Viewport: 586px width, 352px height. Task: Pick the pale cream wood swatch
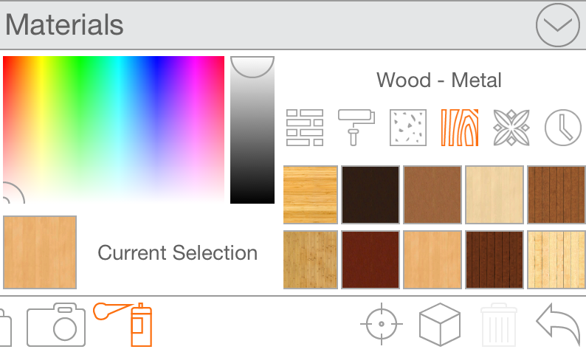[494, 195]
